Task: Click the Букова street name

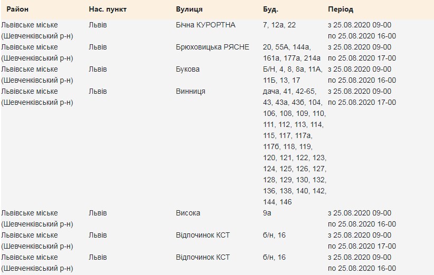Action: tap(188, 70)
